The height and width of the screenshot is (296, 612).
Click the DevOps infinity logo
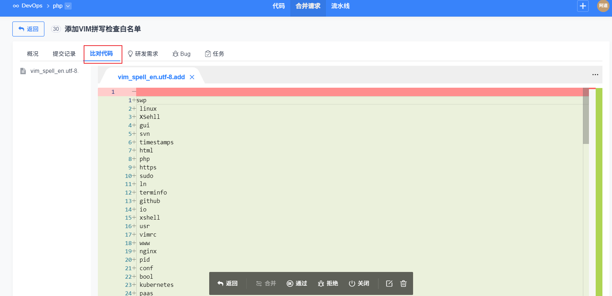tap(16, 6)
